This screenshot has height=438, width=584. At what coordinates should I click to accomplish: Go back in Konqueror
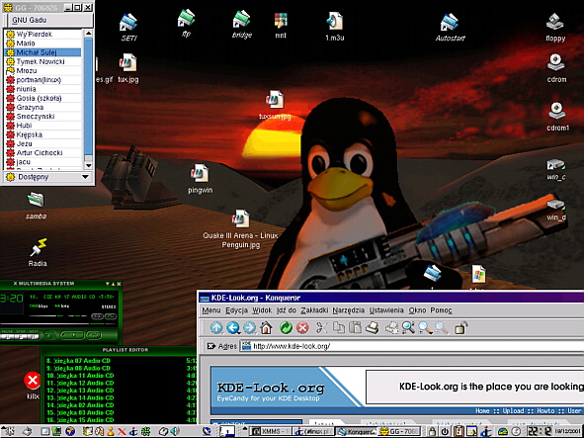click(x=233, y=327)
